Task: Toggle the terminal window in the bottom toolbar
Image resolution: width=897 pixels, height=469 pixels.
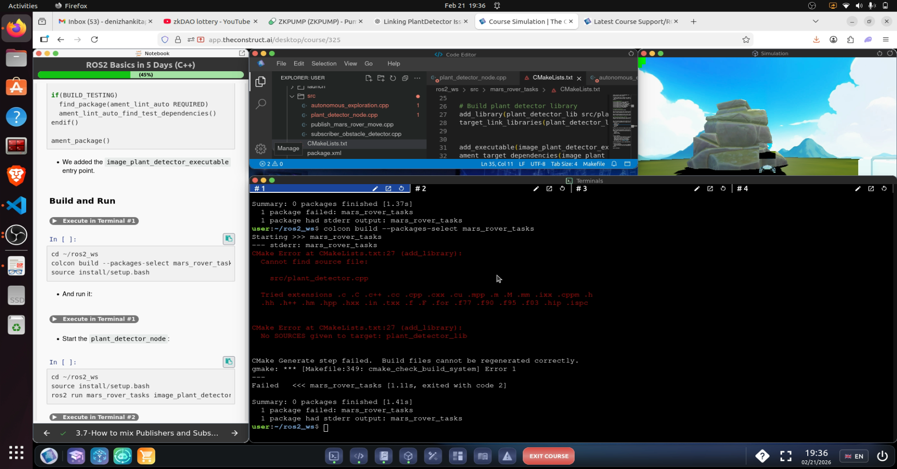Action: pos(334,456)
